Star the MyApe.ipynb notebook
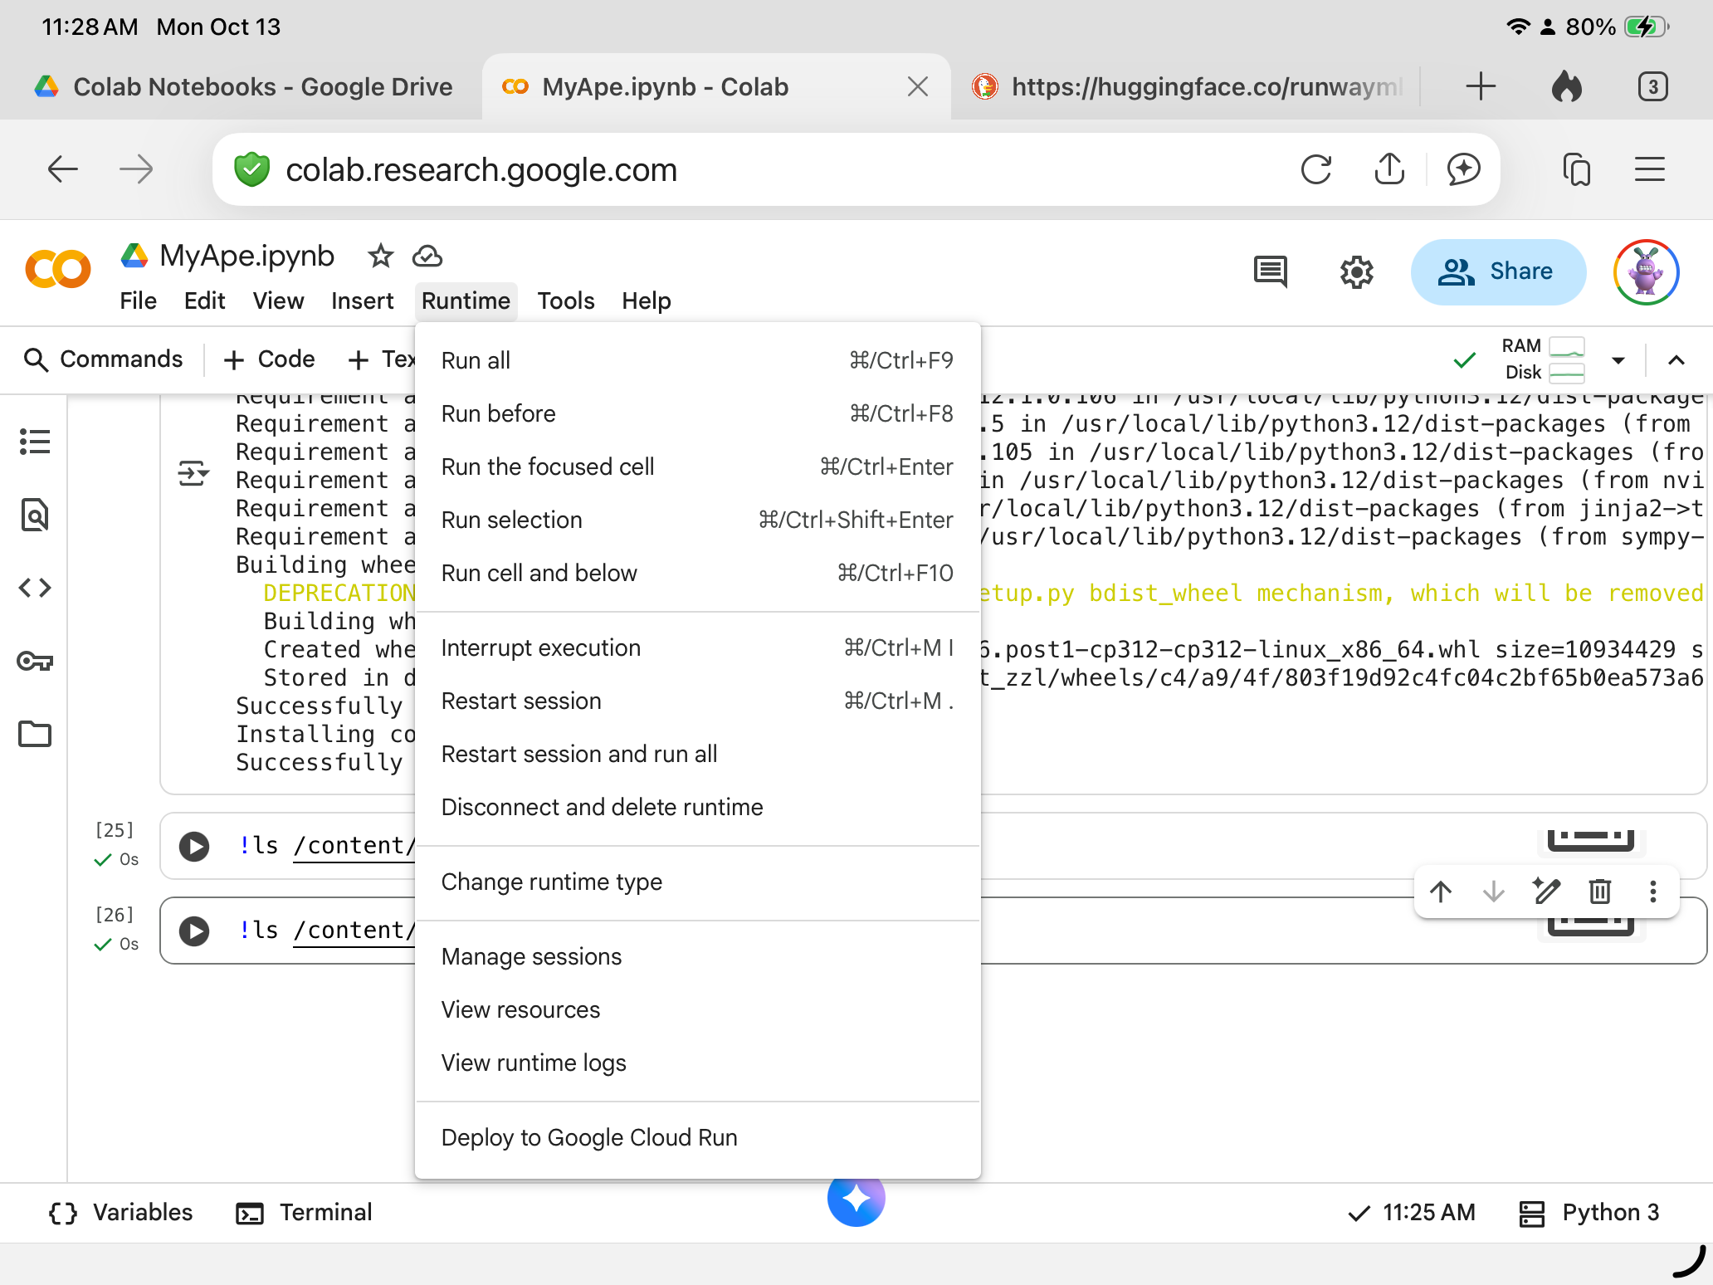The image size is (1713, 1285). 380,257
